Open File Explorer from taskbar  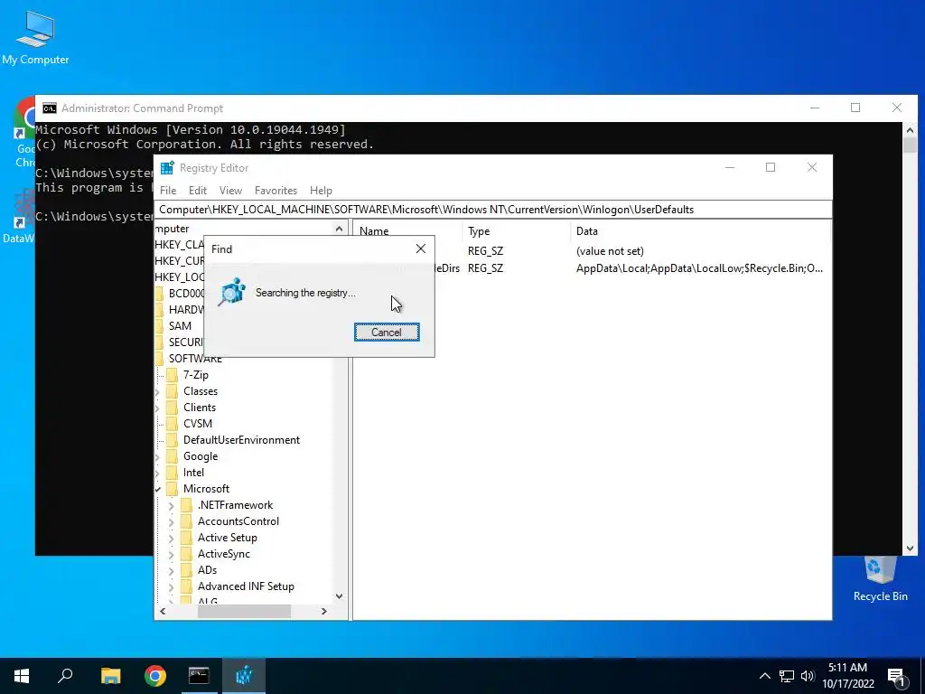click(x=110, y=676)
